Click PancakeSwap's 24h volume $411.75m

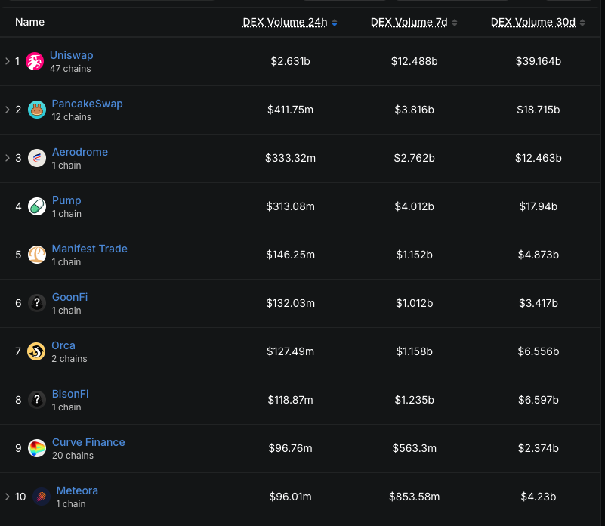click(x=290, y=110)
